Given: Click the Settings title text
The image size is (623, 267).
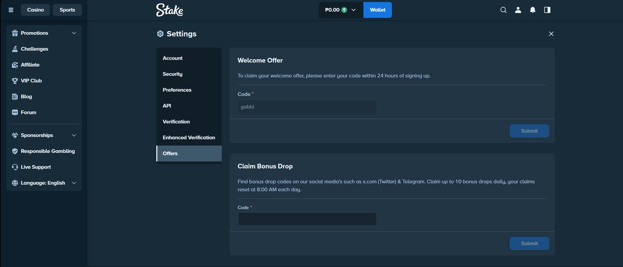Looking at the screenshot, I should point(182,34).
